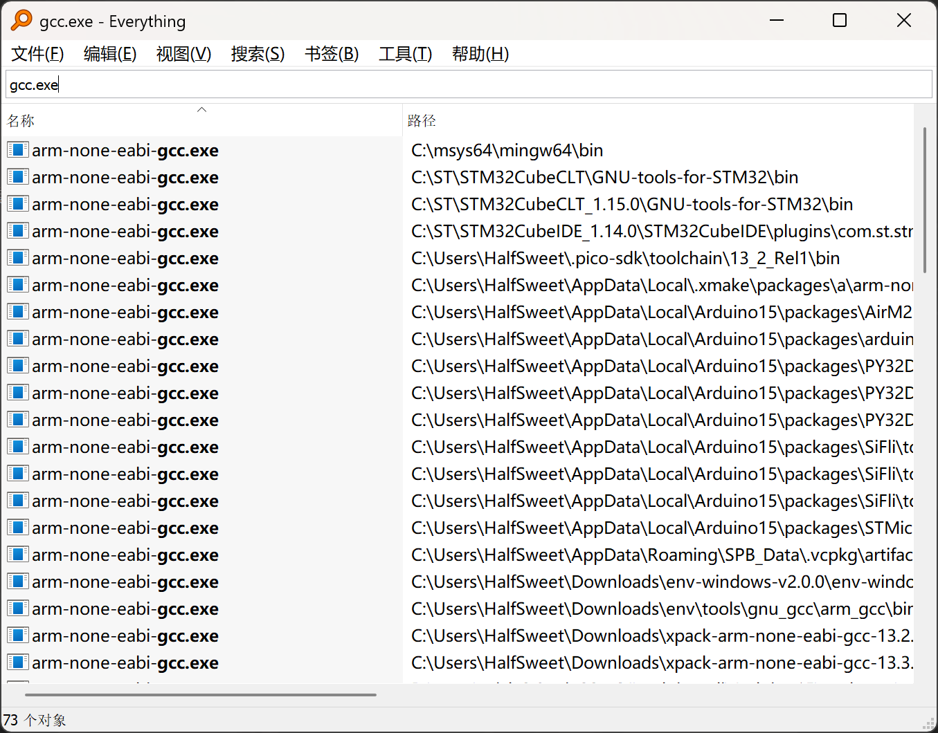Click file icon of the xpack 13.3 result
This screenshot has height=733, width=938.
pos(18,662)
